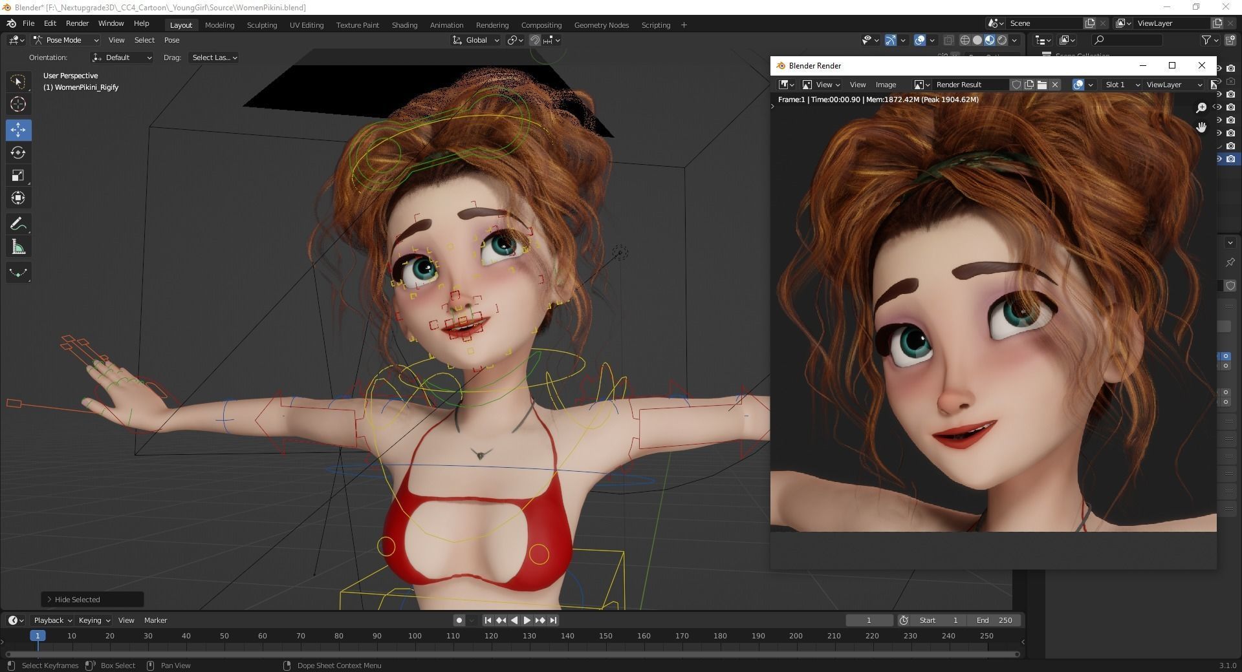The width and height of the screenshot is (1242, 672).
Task: Choose the Measure tool
Action: click(18, 247)
